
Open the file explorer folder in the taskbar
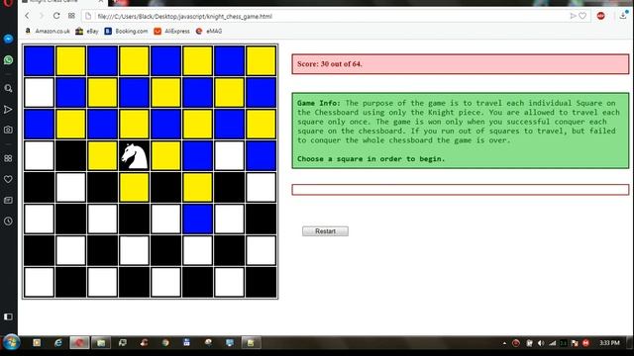point(101,343)
